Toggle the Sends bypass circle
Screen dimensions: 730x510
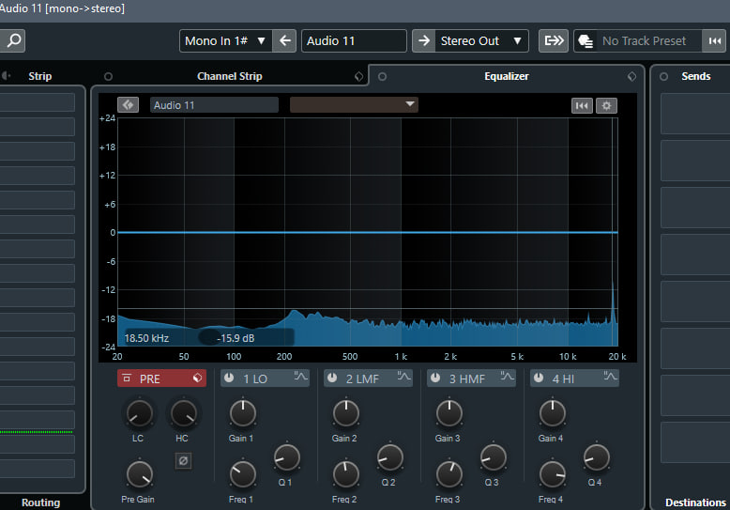pyautogui.click(x=663, y=76)
